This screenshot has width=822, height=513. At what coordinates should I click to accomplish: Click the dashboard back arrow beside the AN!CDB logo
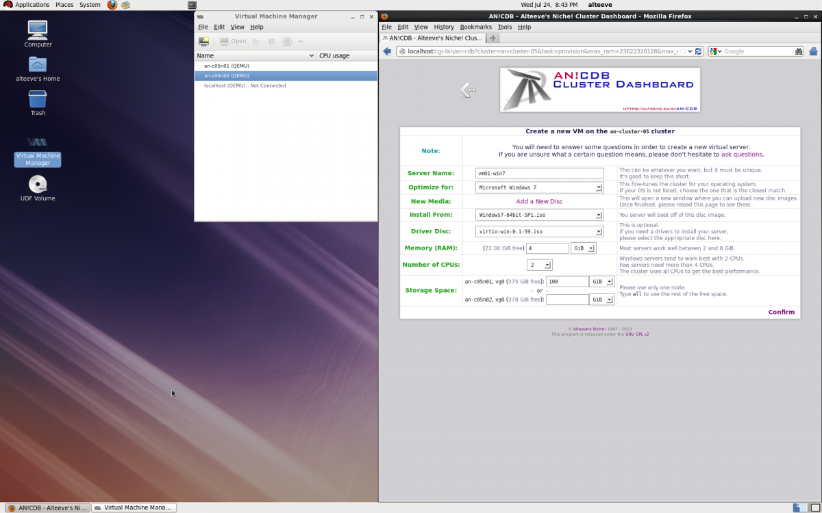click(x=467, y=90)
